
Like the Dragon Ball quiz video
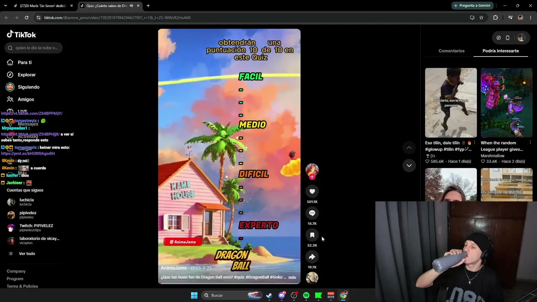[x=312, y=191]
